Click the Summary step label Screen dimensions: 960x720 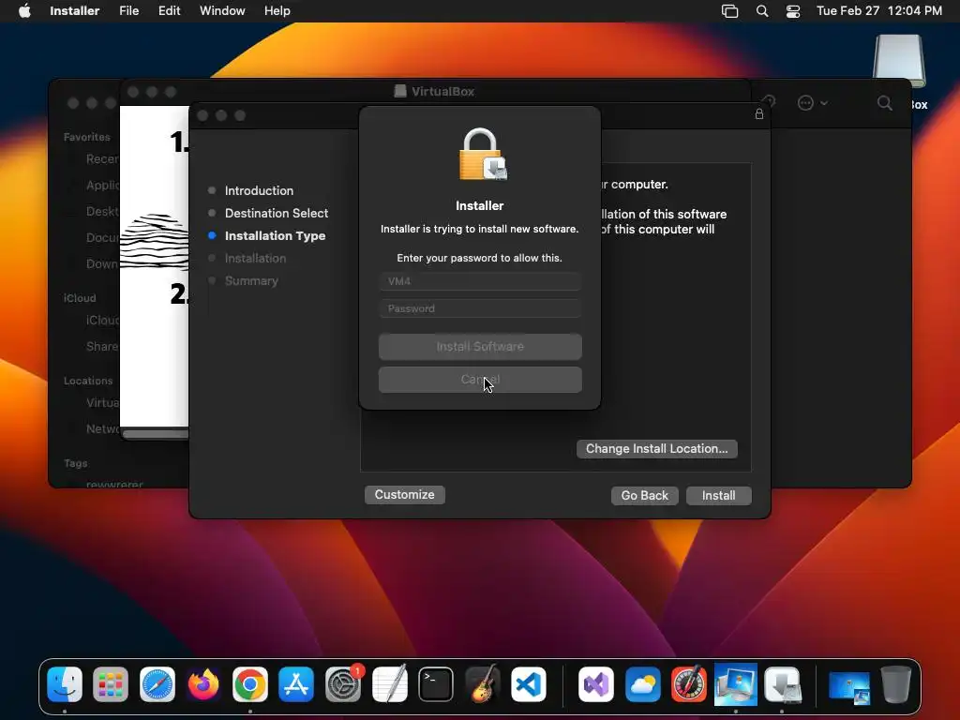pos(251,281)
